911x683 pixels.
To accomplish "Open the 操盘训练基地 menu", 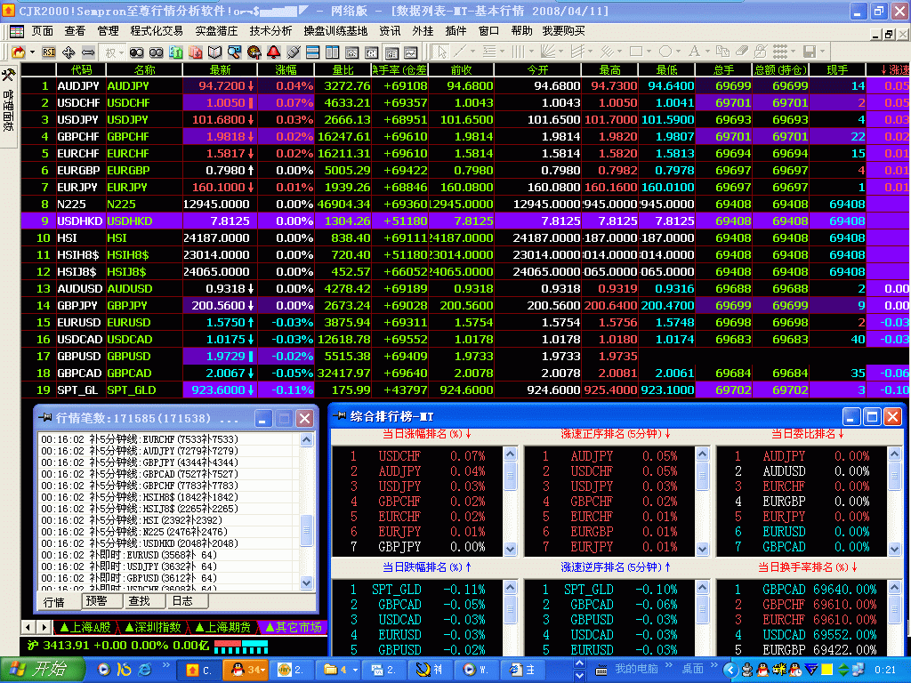I will coord(335,31).
